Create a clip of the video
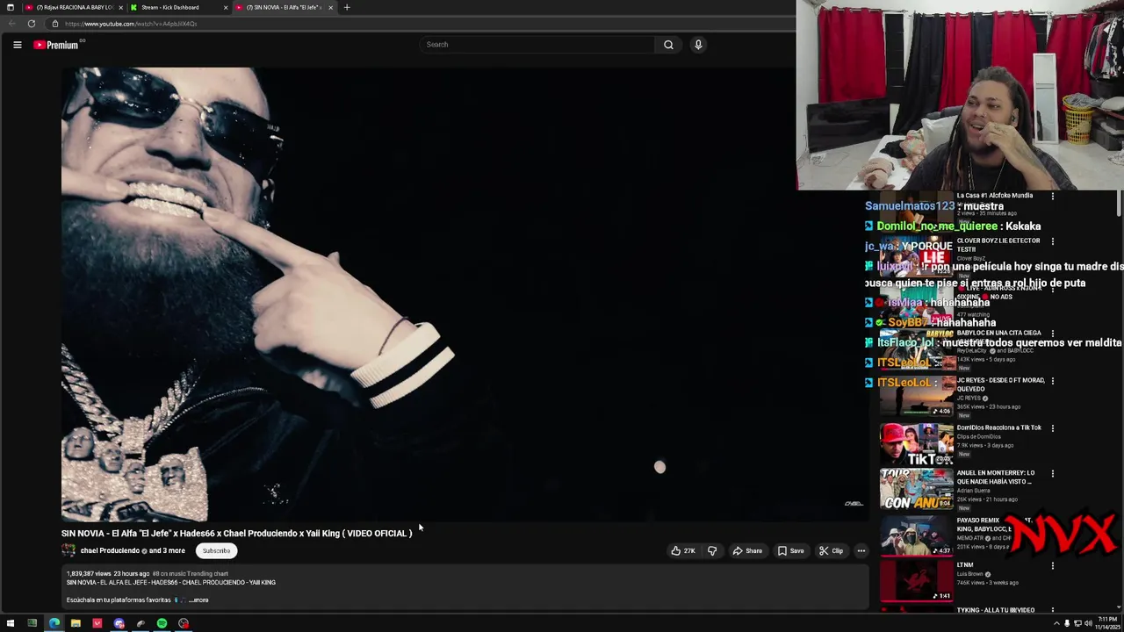Screen dimensions: 1124x632 pos(831,551)
